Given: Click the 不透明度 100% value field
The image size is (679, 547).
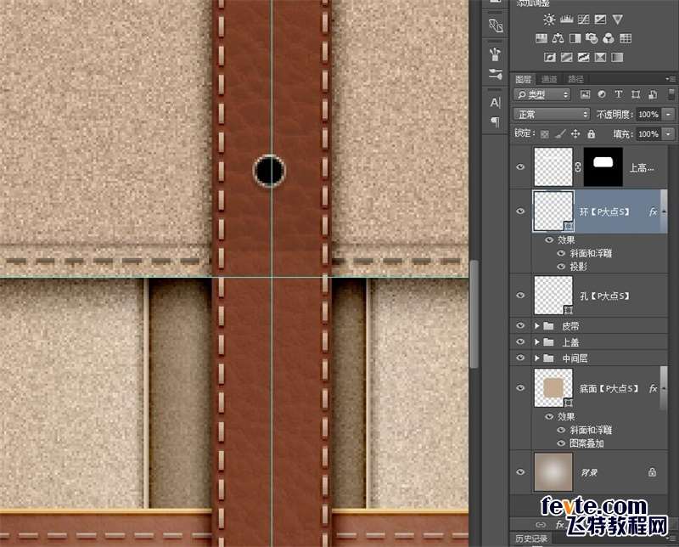Looking at the screenshot, I should pyautogui.click(x=648, y=115).
